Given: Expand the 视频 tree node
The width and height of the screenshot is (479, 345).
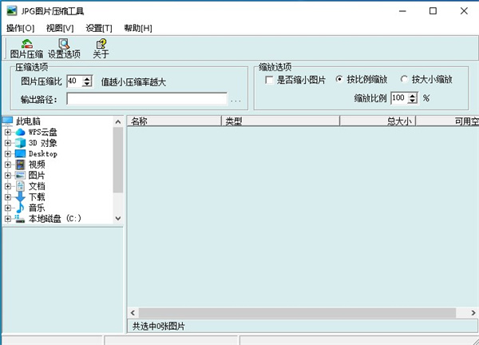Looking at the screenshot, I should click(7, 165).
